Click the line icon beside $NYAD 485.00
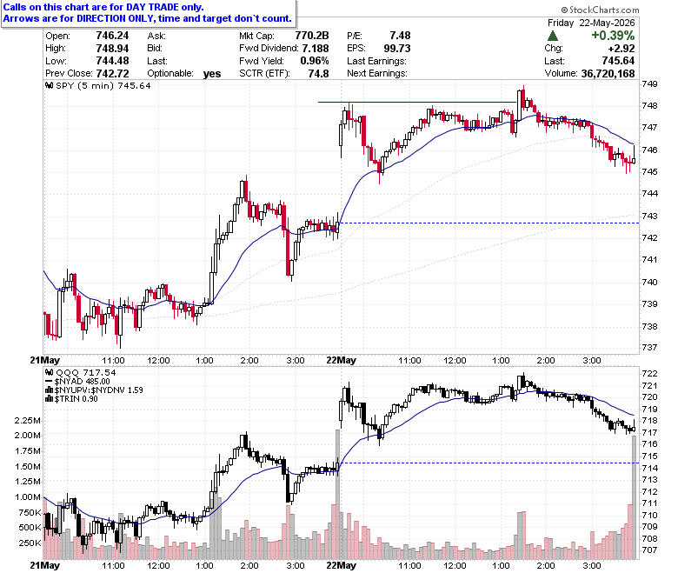The width and height of the screenshot is (678, 573). click(x=50, y=382)
